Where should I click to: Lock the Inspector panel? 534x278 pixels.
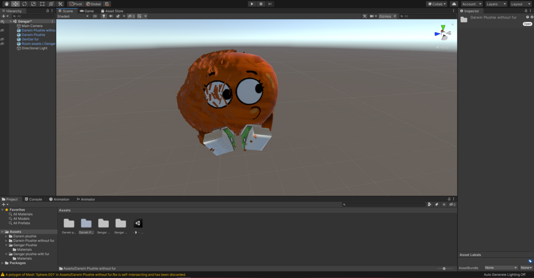coord(526,11)
